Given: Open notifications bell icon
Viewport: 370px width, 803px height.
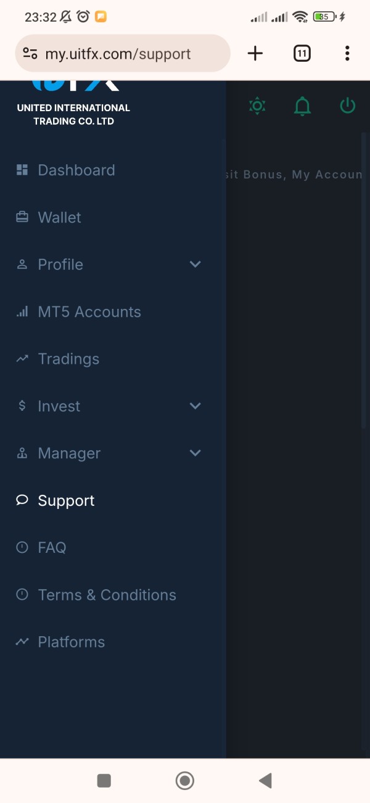Looking at the screenshot, I should [x=302, y=106].
